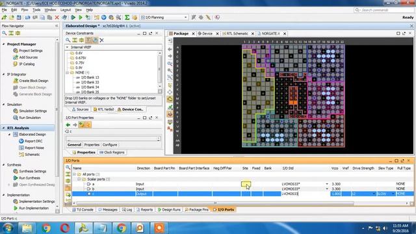Click the forward arrow in I/O Port Properties
This screenshot has height=234, width=416.
click(x=75, y=125)
